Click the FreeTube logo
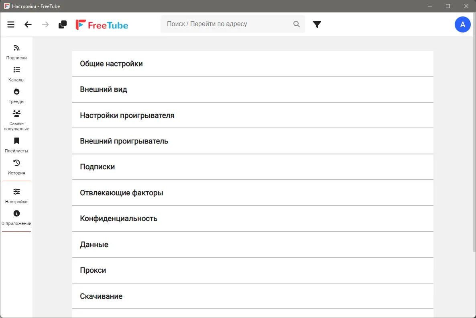This screenshot has height=318, width=476. click(x=102, y=25)
